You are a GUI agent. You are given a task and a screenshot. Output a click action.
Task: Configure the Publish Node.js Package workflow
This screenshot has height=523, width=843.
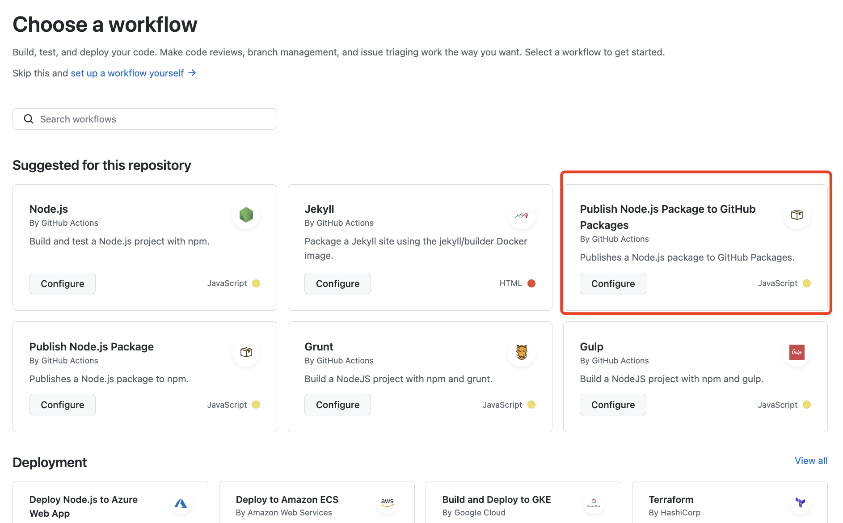tap(63, 405)
